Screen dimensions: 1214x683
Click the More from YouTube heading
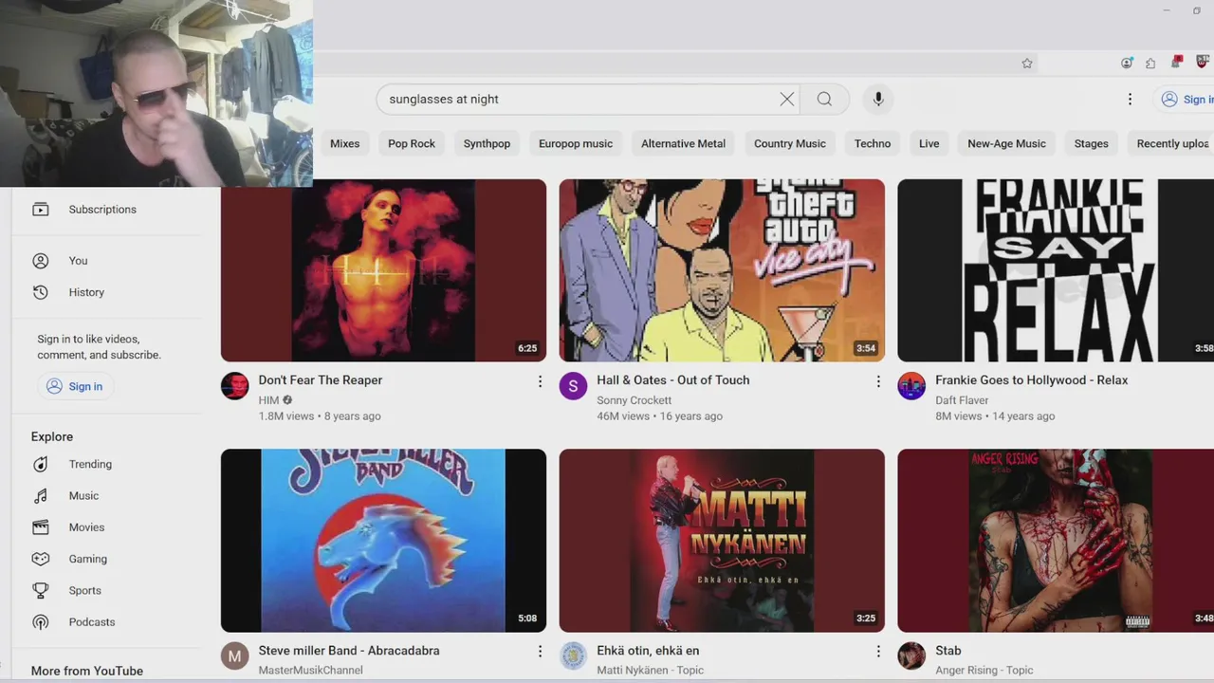[x=87, y=671]
